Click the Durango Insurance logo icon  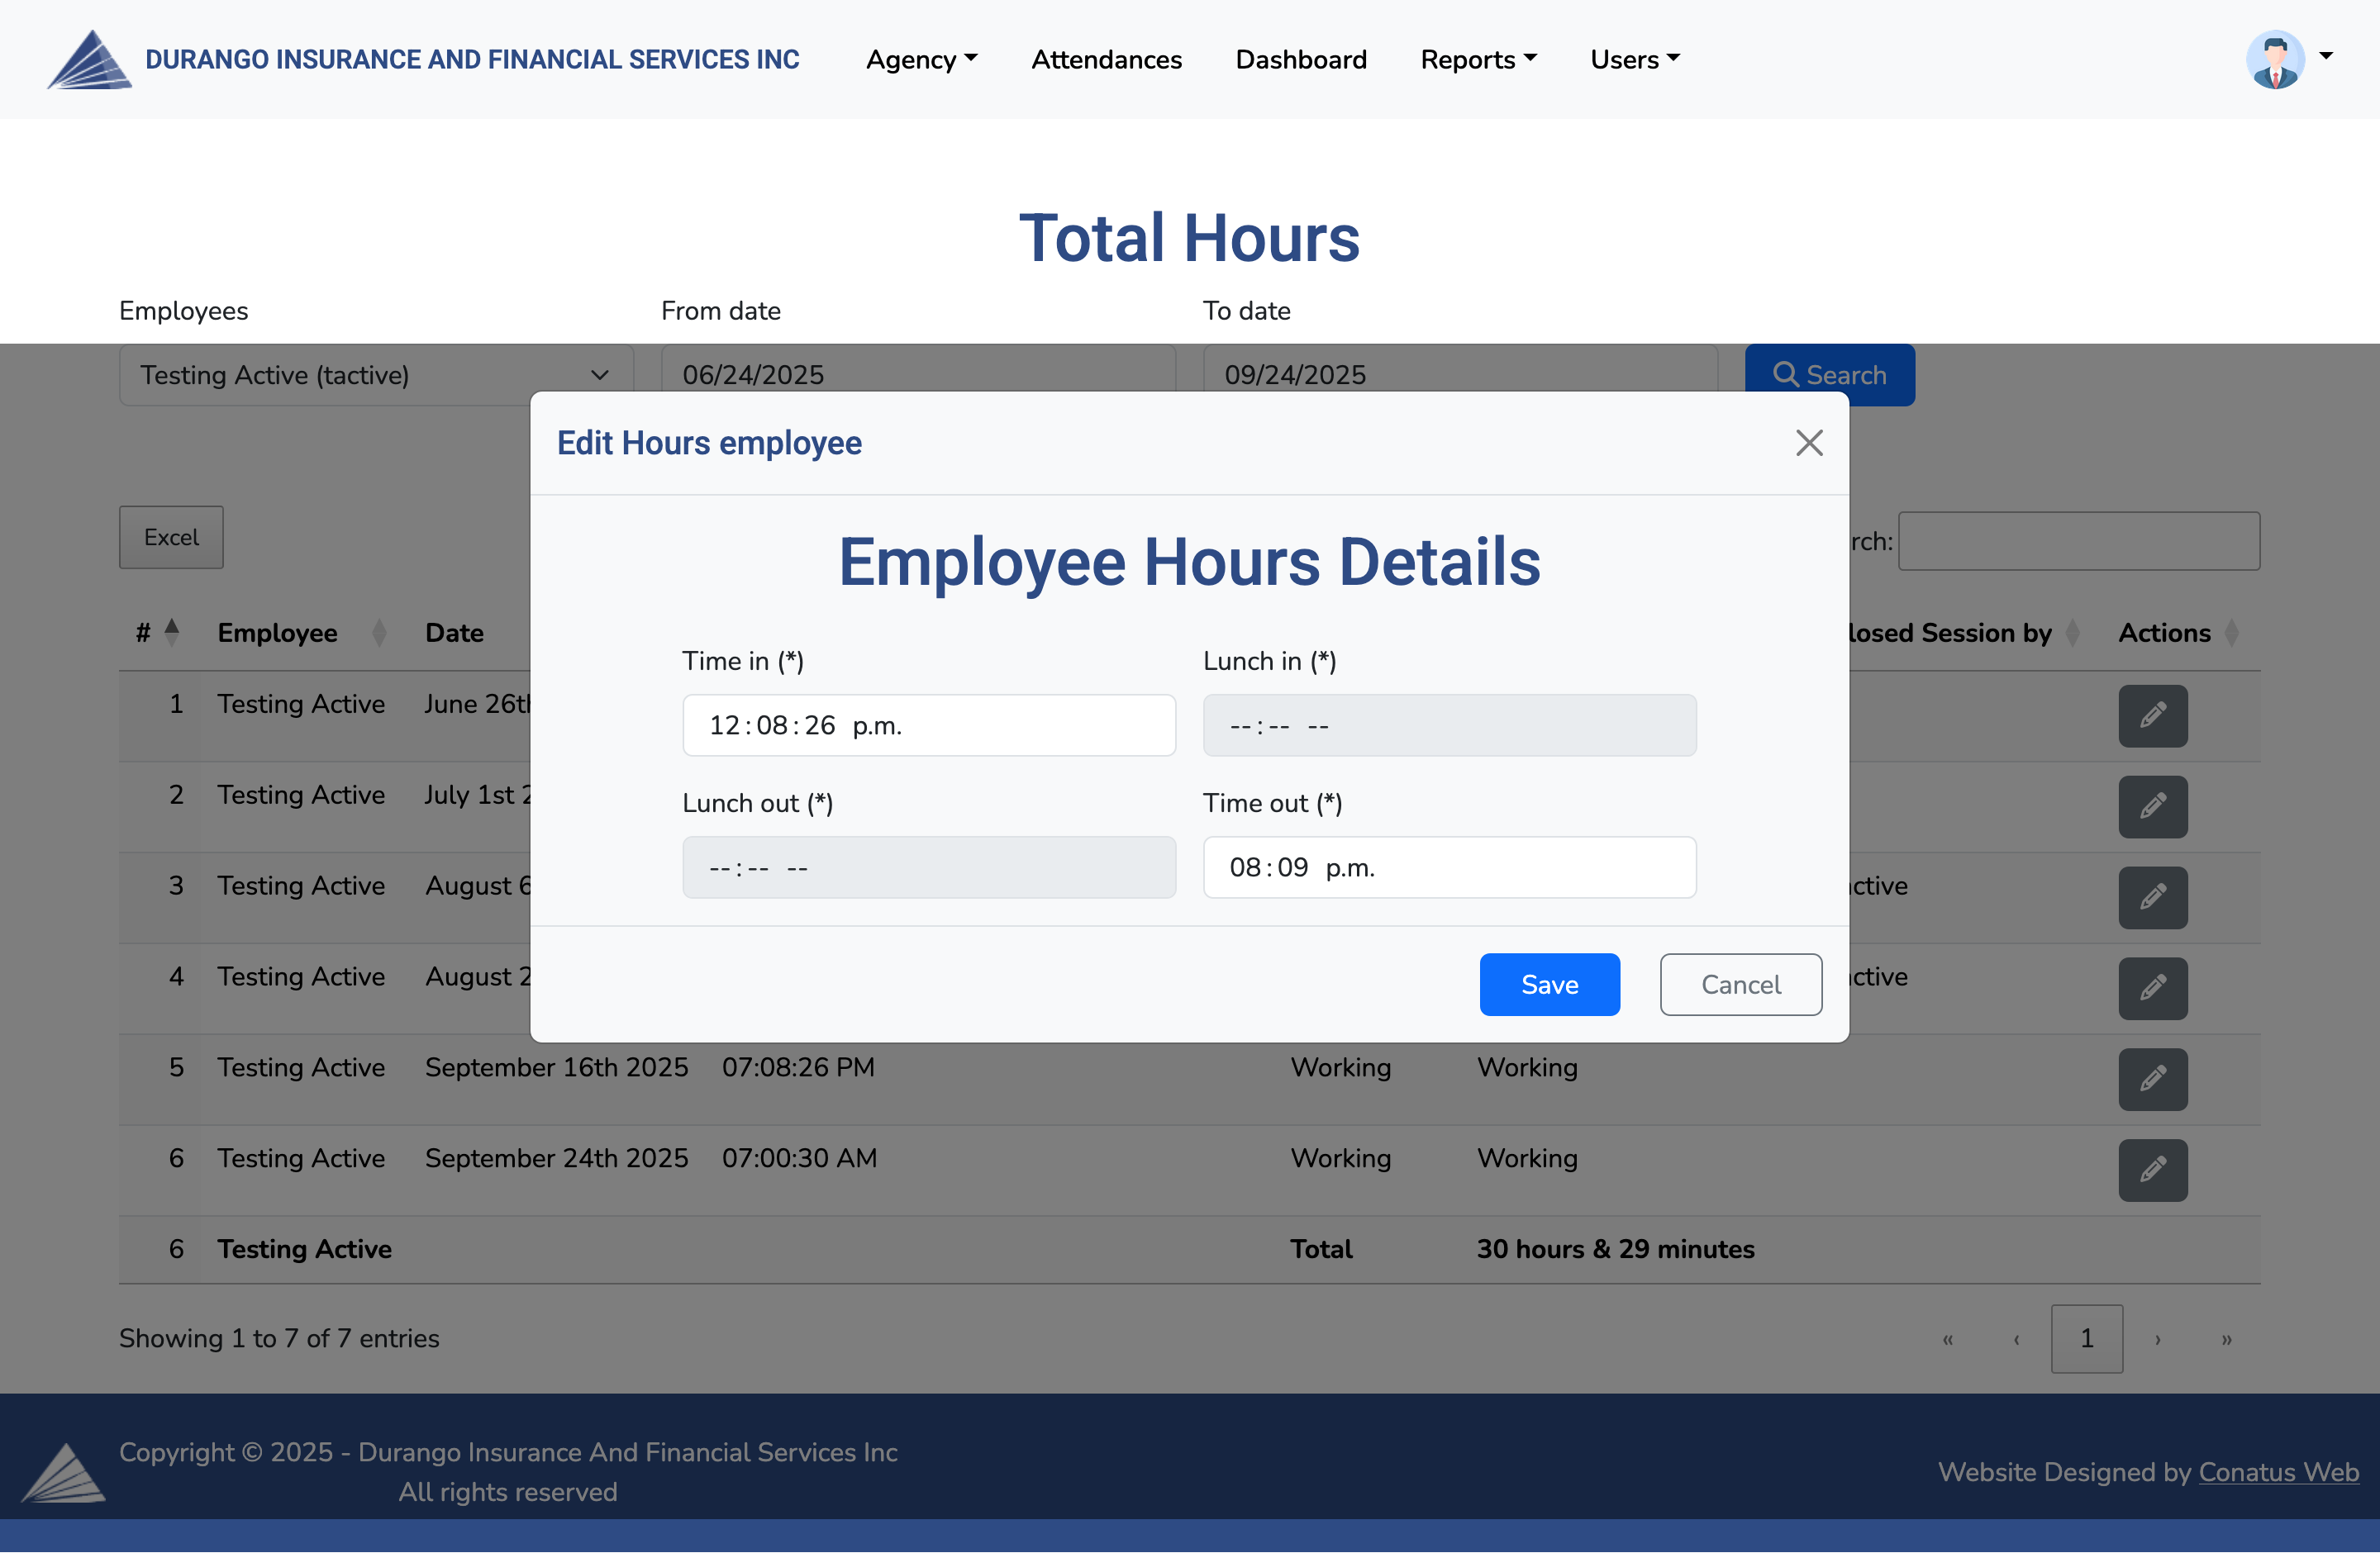(89, 60)
